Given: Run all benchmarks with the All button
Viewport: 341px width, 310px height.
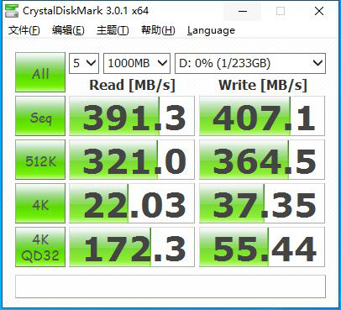Looking at the screenshot, I should point(40,72).
